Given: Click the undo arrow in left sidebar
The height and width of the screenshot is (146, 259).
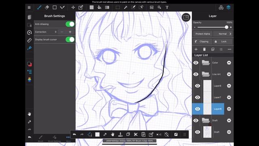Looking at the screenshot, I should point(30,137).
